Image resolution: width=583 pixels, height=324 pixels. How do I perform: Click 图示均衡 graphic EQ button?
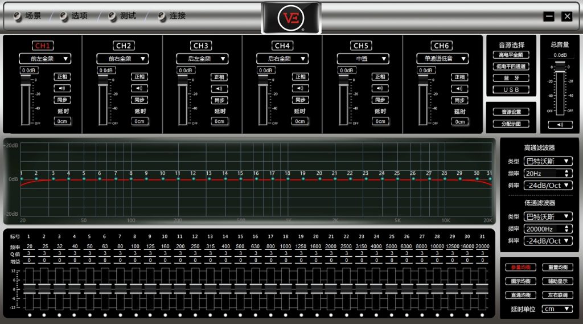[x=520, y=281]
